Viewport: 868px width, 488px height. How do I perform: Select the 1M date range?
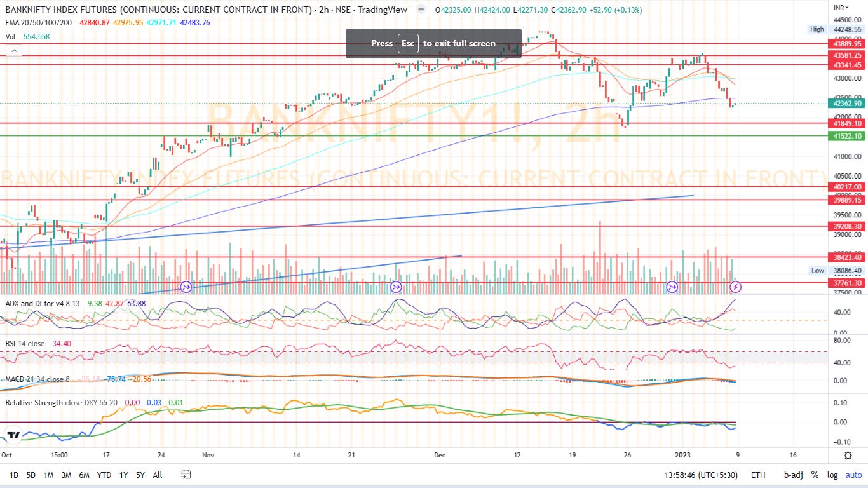click(x=48, y=475)
